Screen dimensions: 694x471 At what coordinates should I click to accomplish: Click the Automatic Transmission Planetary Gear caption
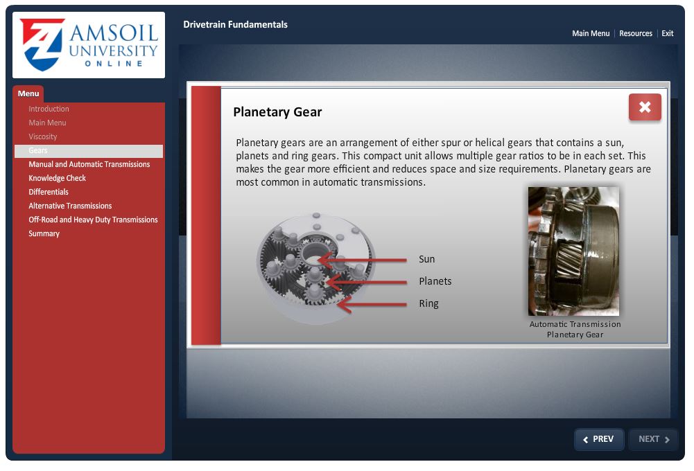point(575,330)
